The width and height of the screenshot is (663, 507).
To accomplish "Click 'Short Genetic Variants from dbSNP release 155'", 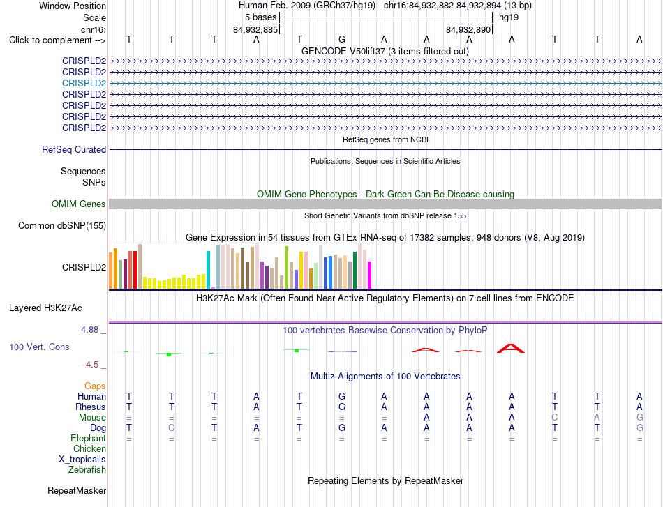I will coord(385,215).
